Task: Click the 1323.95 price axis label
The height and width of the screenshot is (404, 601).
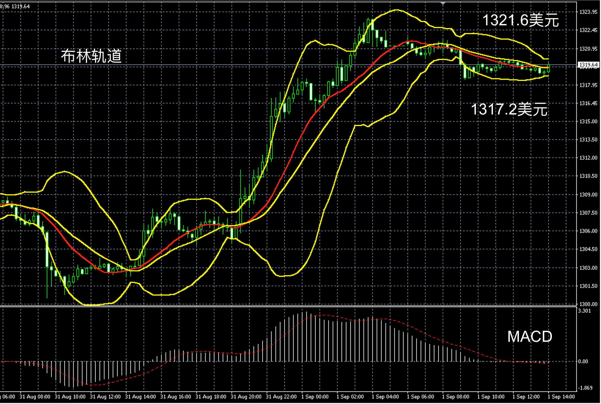Action: click(588, 12)
